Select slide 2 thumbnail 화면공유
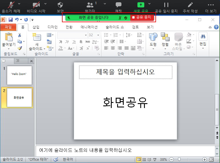Image resolution: width=220 pixels, height=163 pixels. tap(19, 97)
